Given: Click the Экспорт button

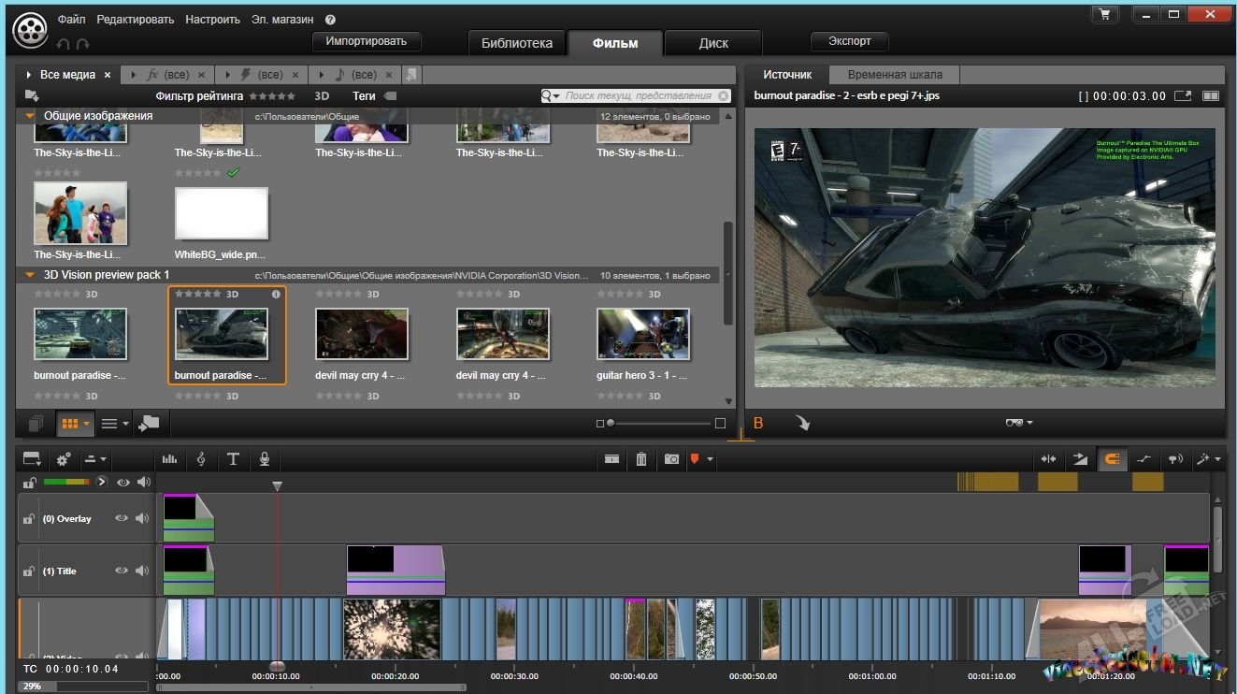Looking at the screenshot, I should 849,41.
